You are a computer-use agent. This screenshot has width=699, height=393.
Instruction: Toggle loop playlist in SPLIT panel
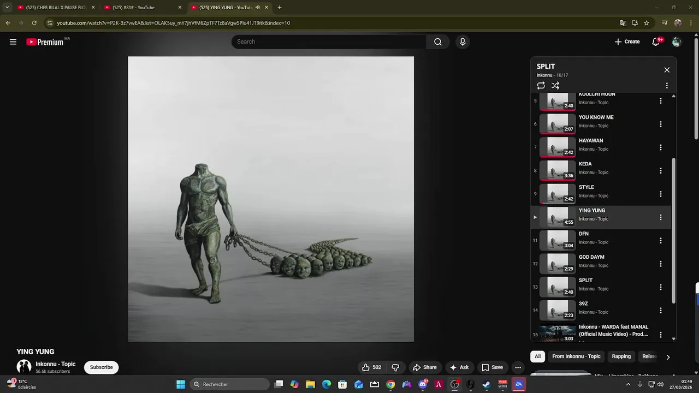(541, 86)
